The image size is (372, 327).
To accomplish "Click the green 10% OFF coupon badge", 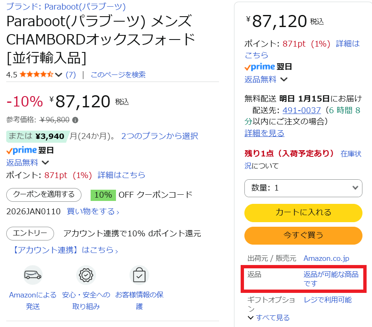I will point(103,194).
